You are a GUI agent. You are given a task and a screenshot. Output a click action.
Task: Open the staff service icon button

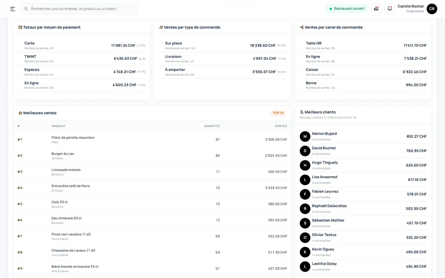pyautogui.click(x=376, y=9)
